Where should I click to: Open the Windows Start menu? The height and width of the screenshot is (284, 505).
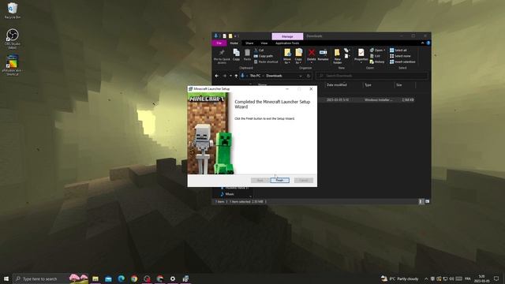6,278
